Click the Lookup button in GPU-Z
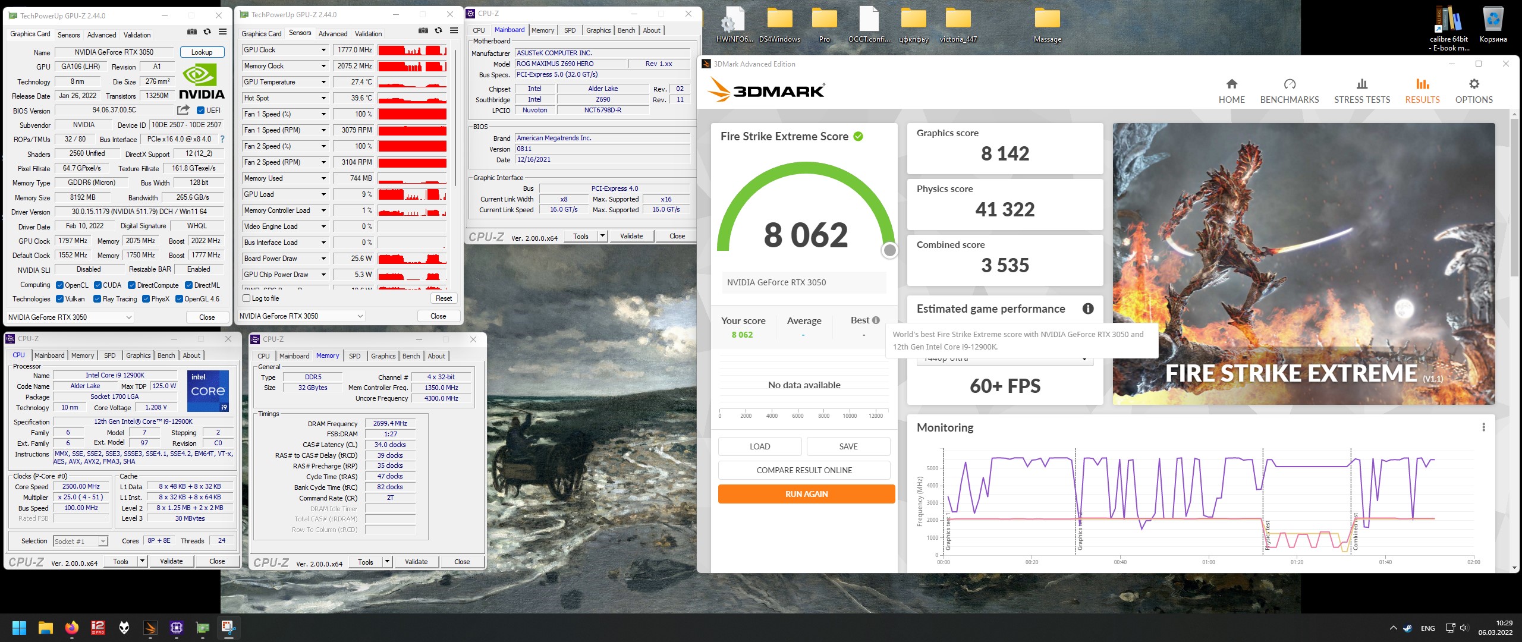 pos(202,52)
